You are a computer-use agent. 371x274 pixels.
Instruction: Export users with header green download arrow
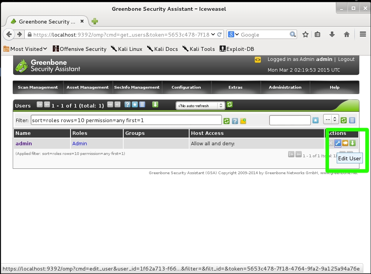[155, 104]
